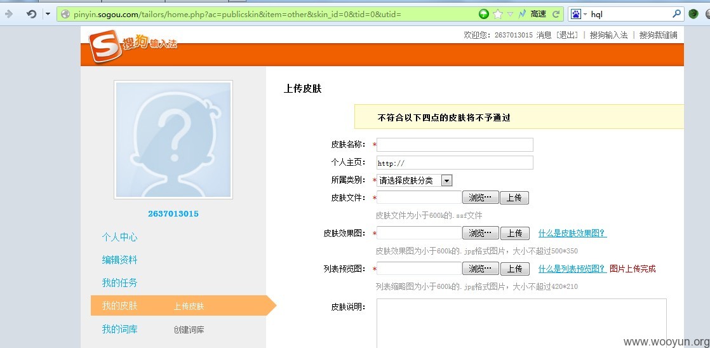Click the Sogou Input Method logo

133,46
